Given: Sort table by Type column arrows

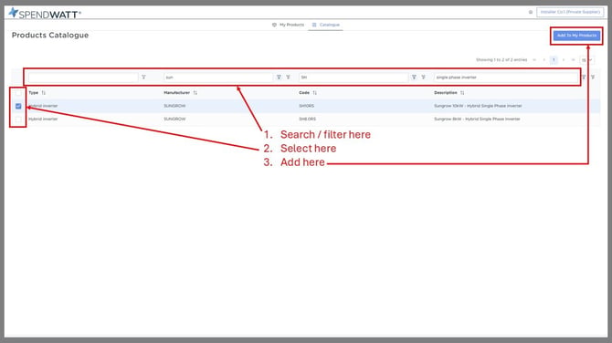Looking at the screenshot, I should click(x=43, y=93).
